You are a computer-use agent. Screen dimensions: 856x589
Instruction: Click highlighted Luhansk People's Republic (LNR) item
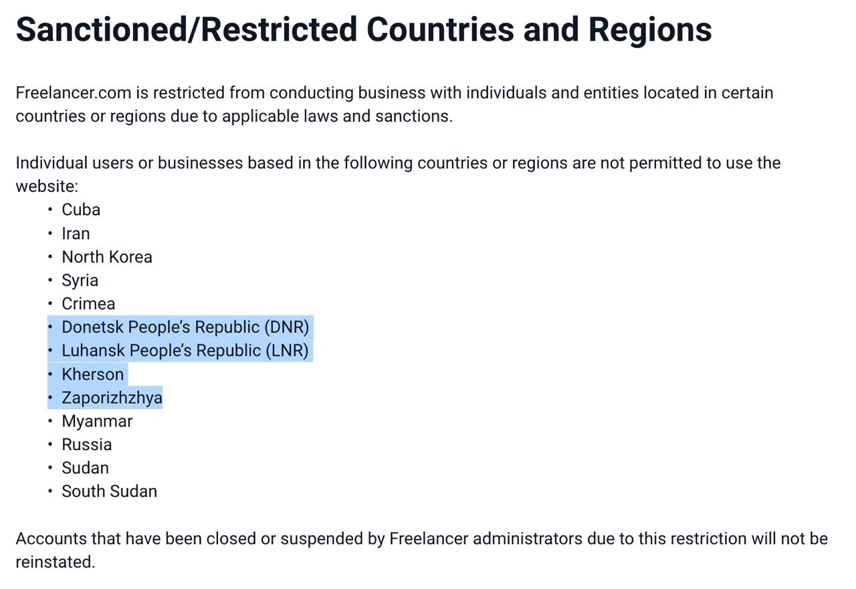point(185,350)
